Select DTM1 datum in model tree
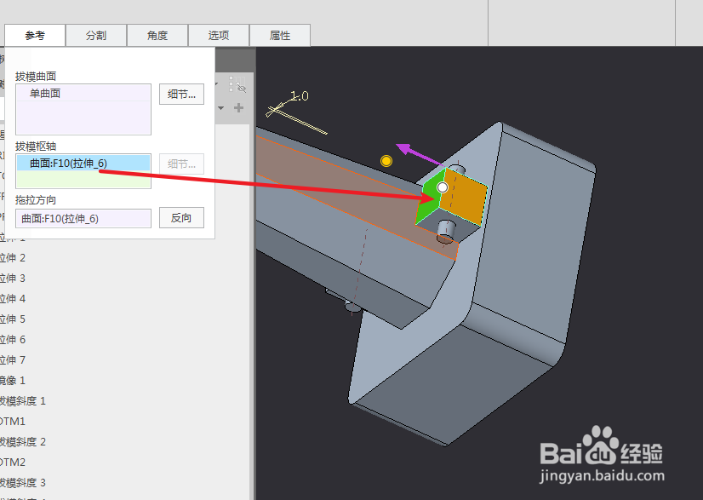703x500 pixels. click(13, 422)
